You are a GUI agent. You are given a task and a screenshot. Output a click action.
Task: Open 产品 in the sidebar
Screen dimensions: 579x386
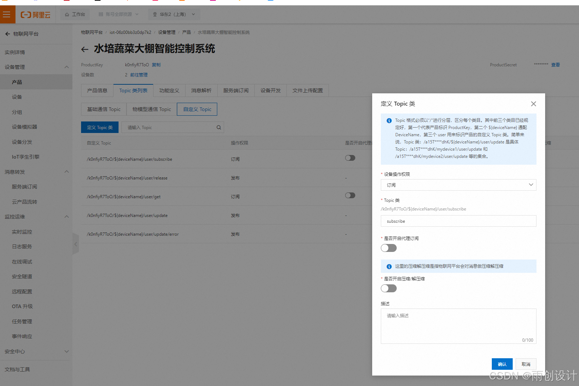point(36,82)
